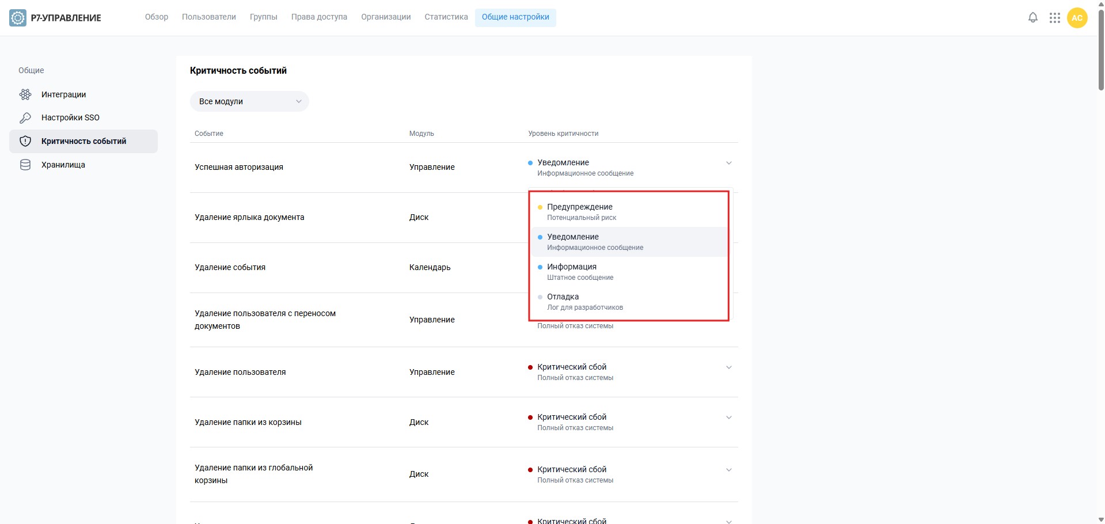Click the Критичность событий shield icon
The width and height of the screenshot is (1105, 524).
[25, 141]
